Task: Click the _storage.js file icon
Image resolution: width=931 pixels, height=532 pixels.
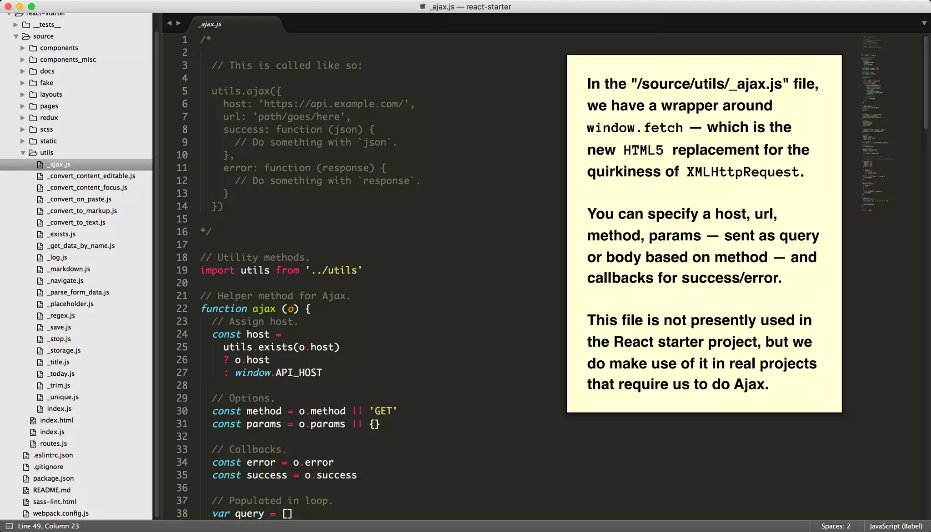Action: (40, 350)
